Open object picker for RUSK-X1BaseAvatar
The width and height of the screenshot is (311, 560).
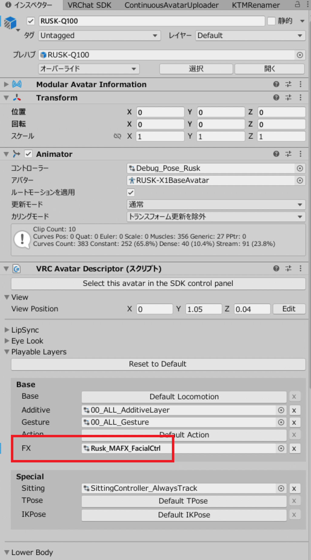[300, 180]
